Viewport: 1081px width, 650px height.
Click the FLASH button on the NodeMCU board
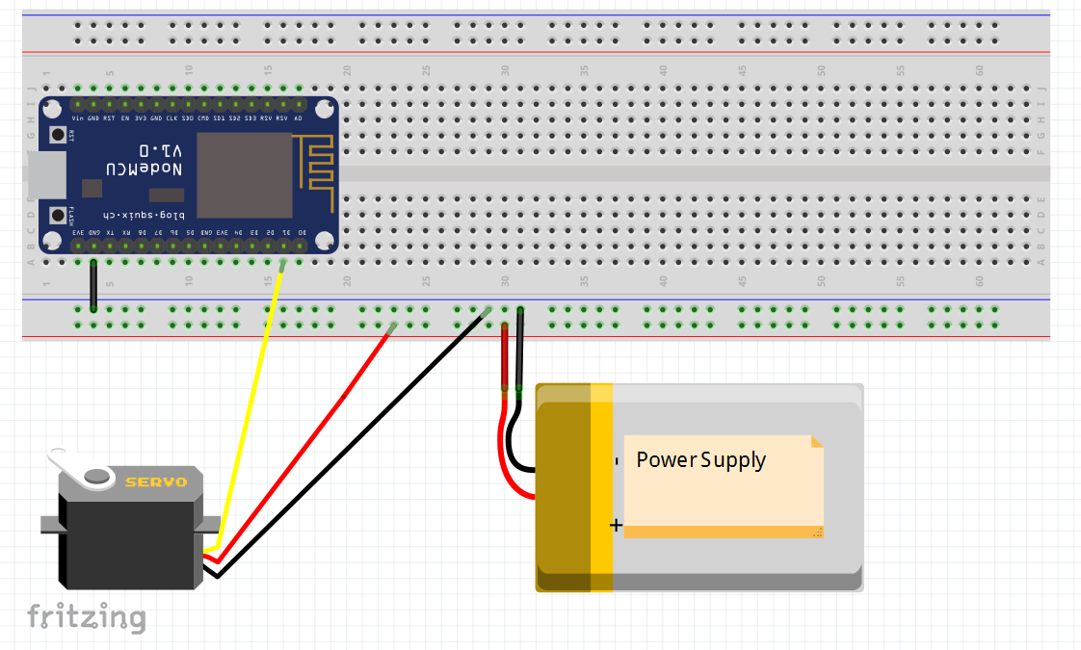point(58,215)
